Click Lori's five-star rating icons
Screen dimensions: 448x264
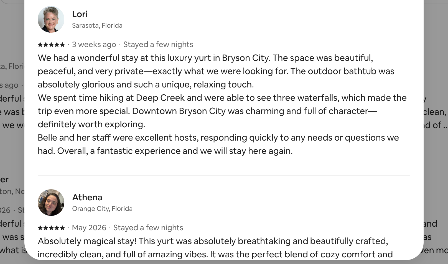pyautogui.click(x=51, y=45)
